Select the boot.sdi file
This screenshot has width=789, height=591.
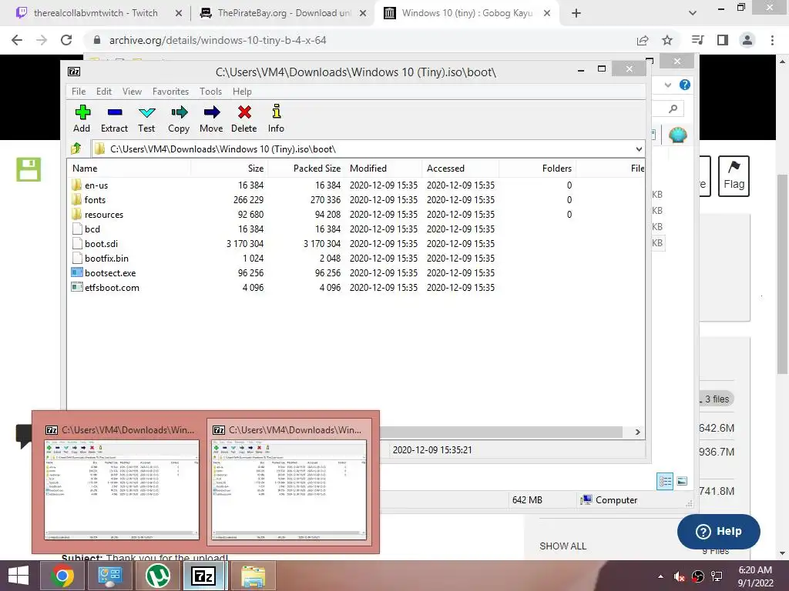point(101,244)
